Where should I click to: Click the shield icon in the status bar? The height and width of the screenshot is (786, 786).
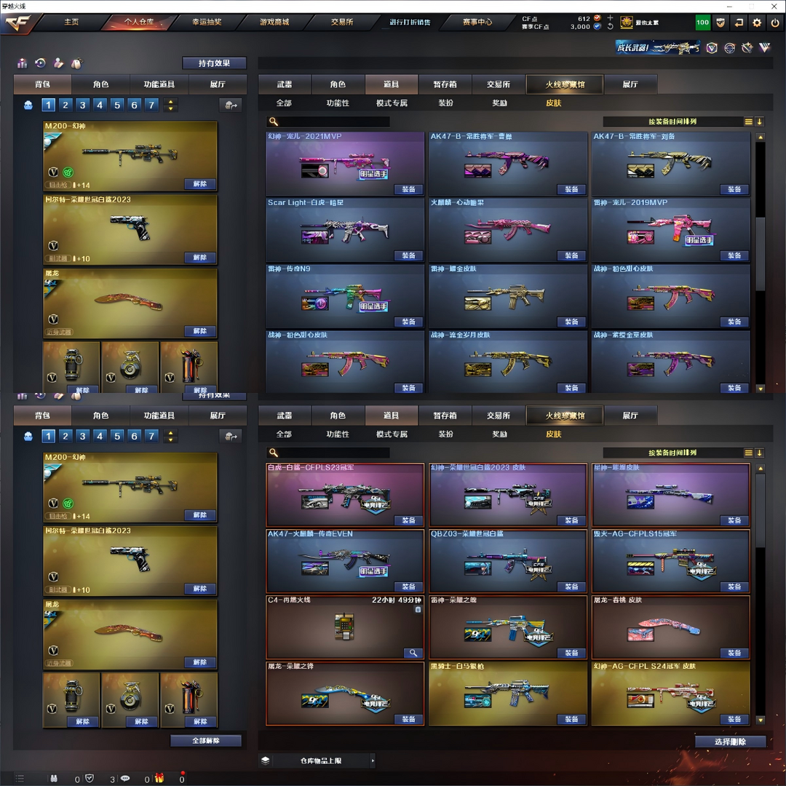coord(90,779)
